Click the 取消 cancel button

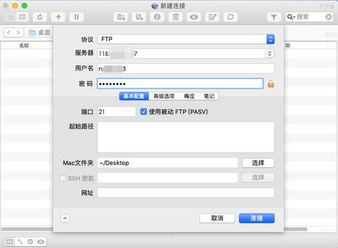(x=217, y=218)
